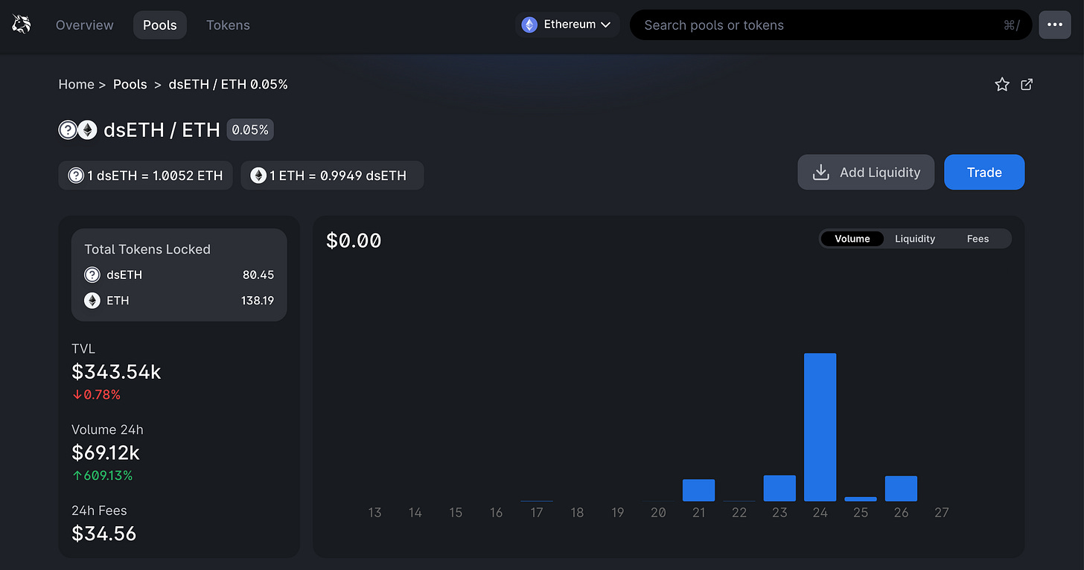Click the ETH locked amount 138.19

257,301
